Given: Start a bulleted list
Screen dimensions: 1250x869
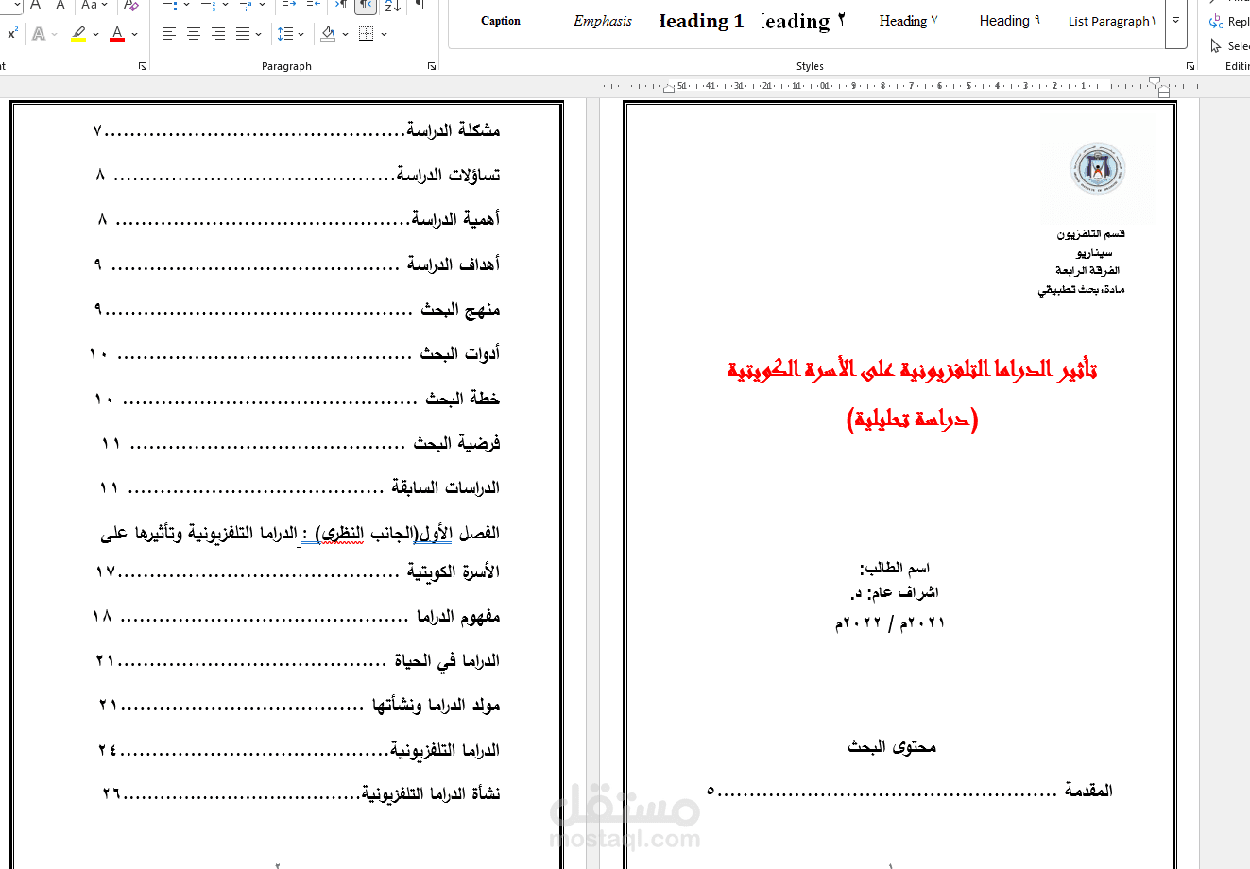Looking at the screenshot, I should (x=170, y=6).
